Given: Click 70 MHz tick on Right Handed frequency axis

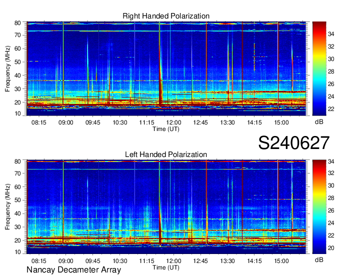Looking at the screenshot, I should coord(17,35).
